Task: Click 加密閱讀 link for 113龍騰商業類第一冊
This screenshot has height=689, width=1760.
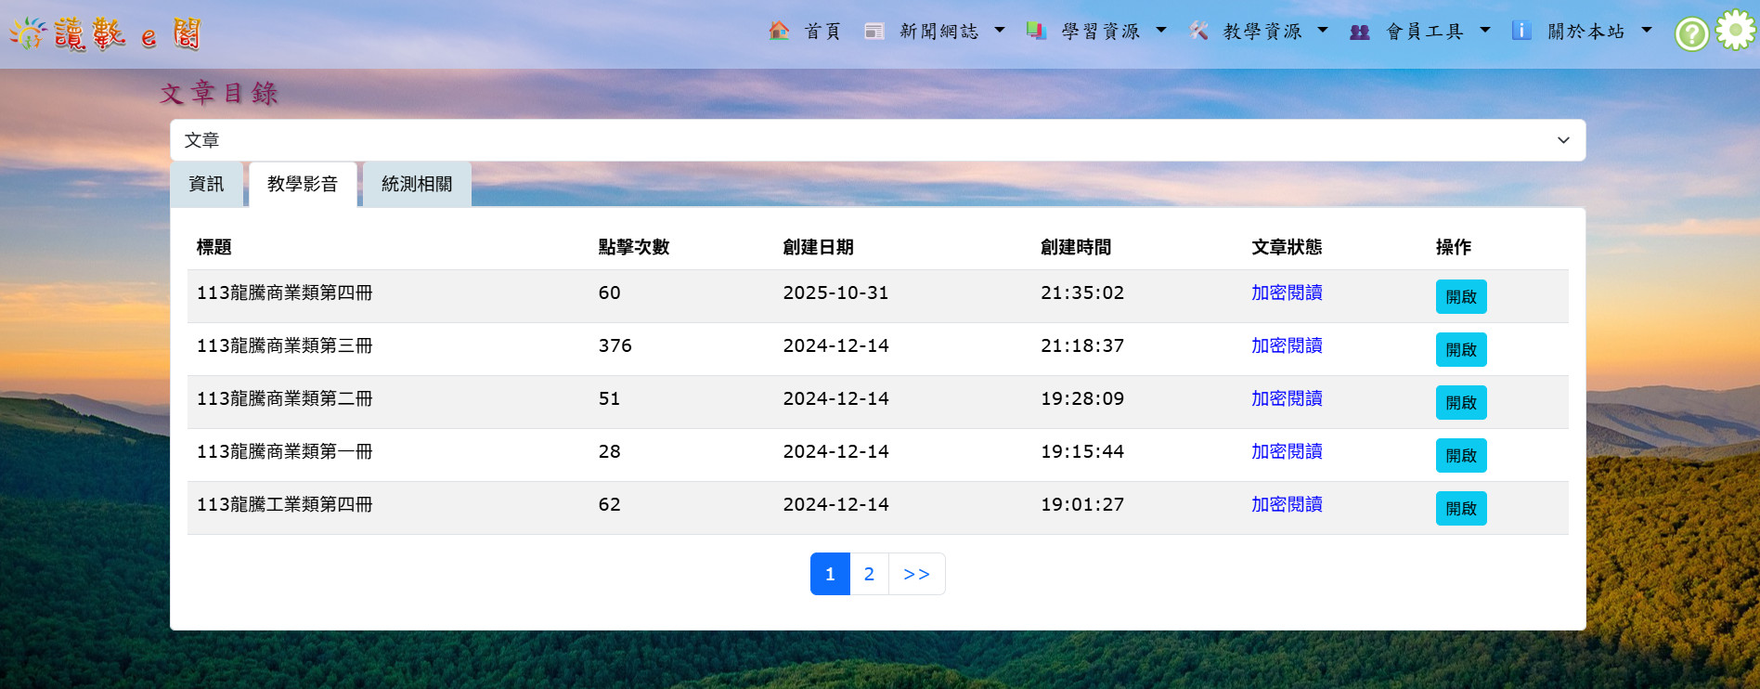Action: [1287, 451]
